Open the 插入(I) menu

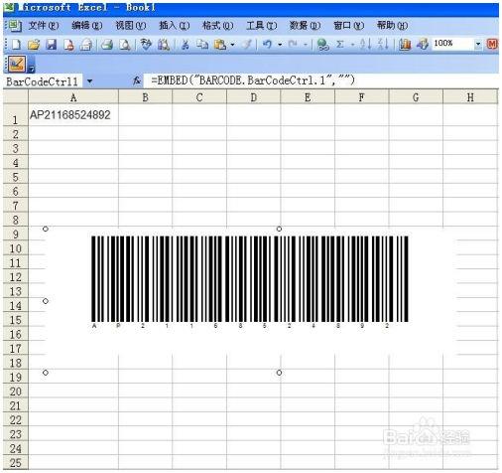tap(175, 26)
